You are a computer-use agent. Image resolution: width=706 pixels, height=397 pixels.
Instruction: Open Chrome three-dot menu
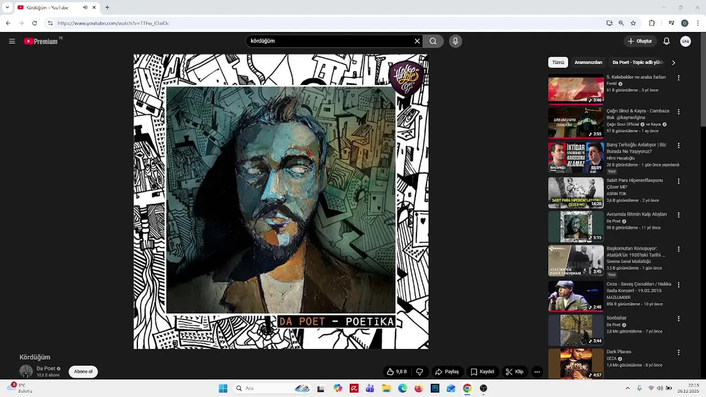(698, 23)
